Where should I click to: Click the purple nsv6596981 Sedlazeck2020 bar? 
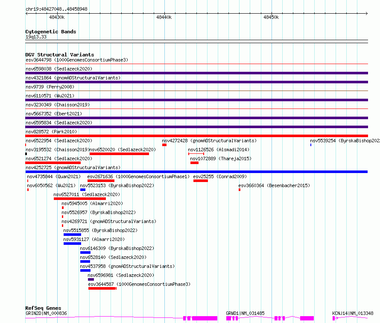click(x=91, y=279)
